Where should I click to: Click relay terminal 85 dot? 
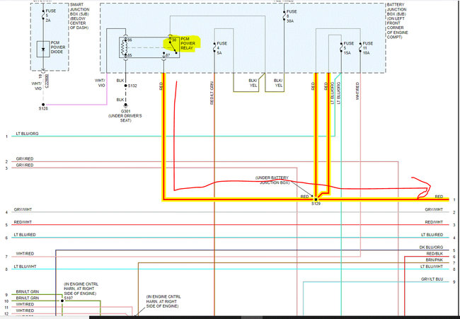126,55
